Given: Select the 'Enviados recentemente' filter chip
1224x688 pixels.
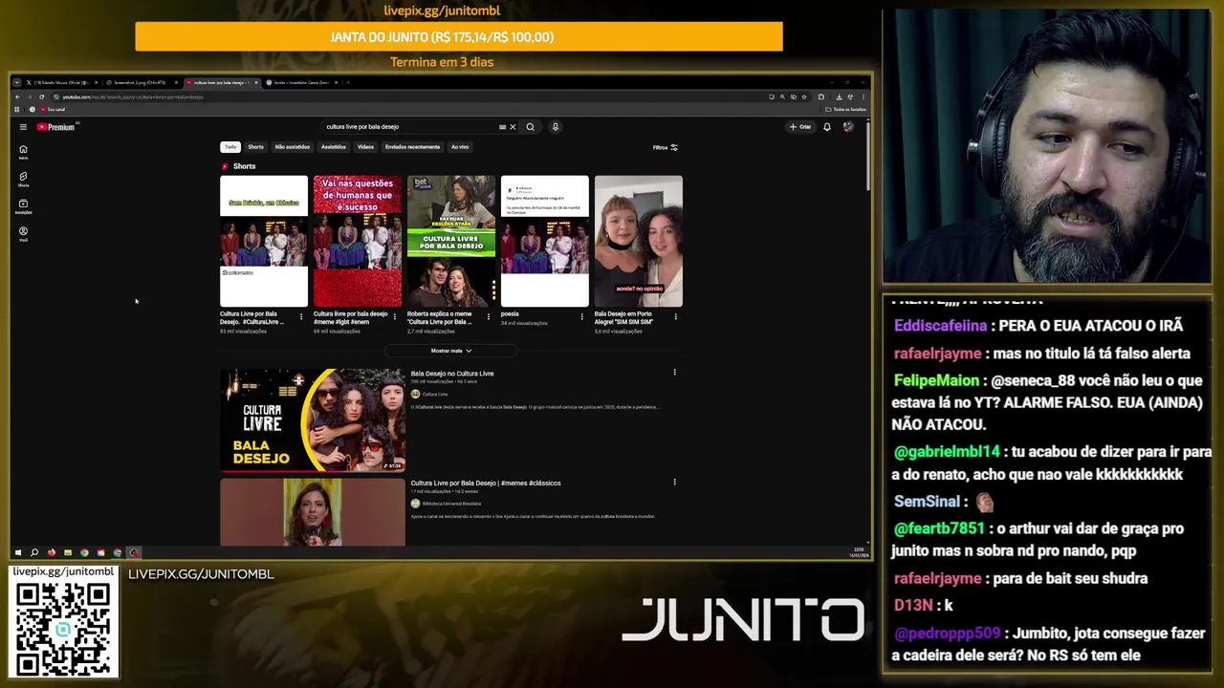Looking at the screenshot, I should point(412,147).
